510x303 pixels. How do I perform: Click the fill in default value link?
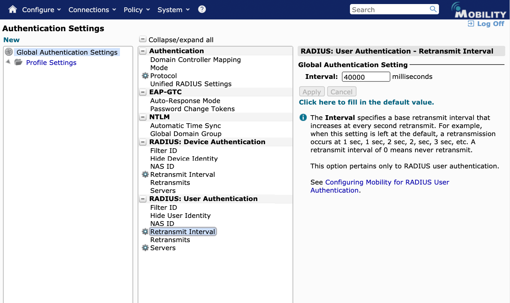(x=366, y=102)
